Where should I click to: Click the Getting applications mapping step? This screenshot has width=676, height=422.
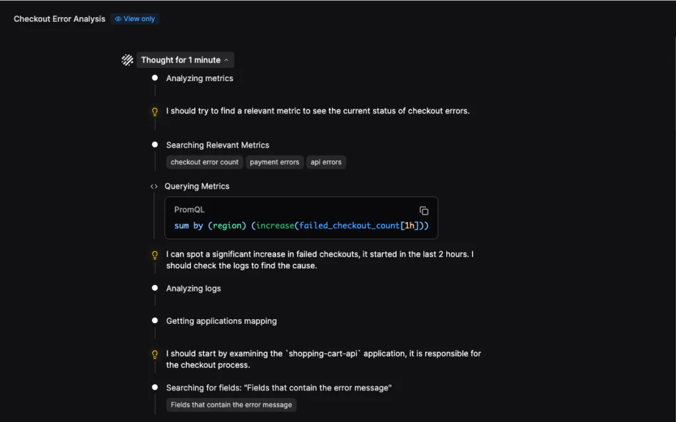tap(221, 321)
